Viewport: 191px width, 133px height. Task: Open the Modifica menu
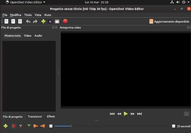point(16,15)
